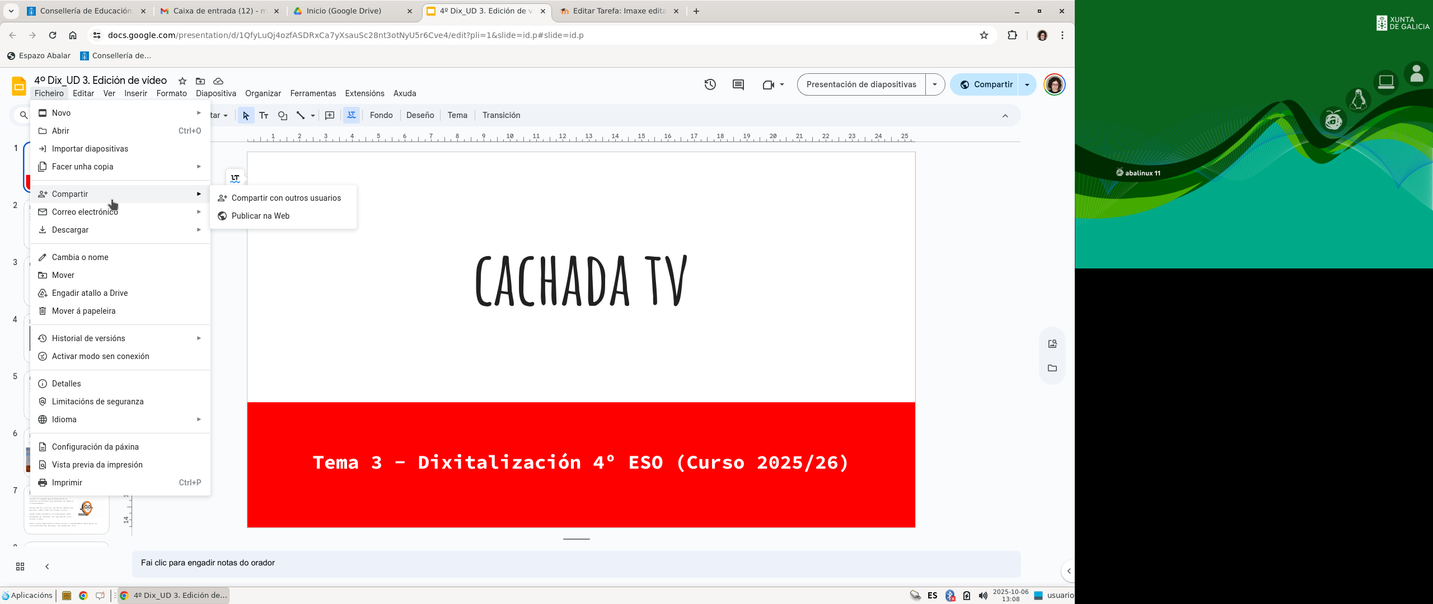
Task: Switch to the Caixa de entrada tab
Action: [219, 11]
